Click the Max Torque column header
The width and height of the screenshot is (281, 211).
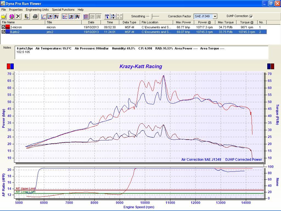(226, 22)
